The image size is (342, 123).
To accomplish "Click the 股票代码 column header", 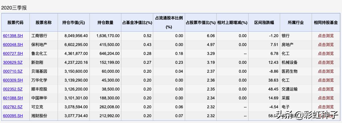I will pos(15,22).
